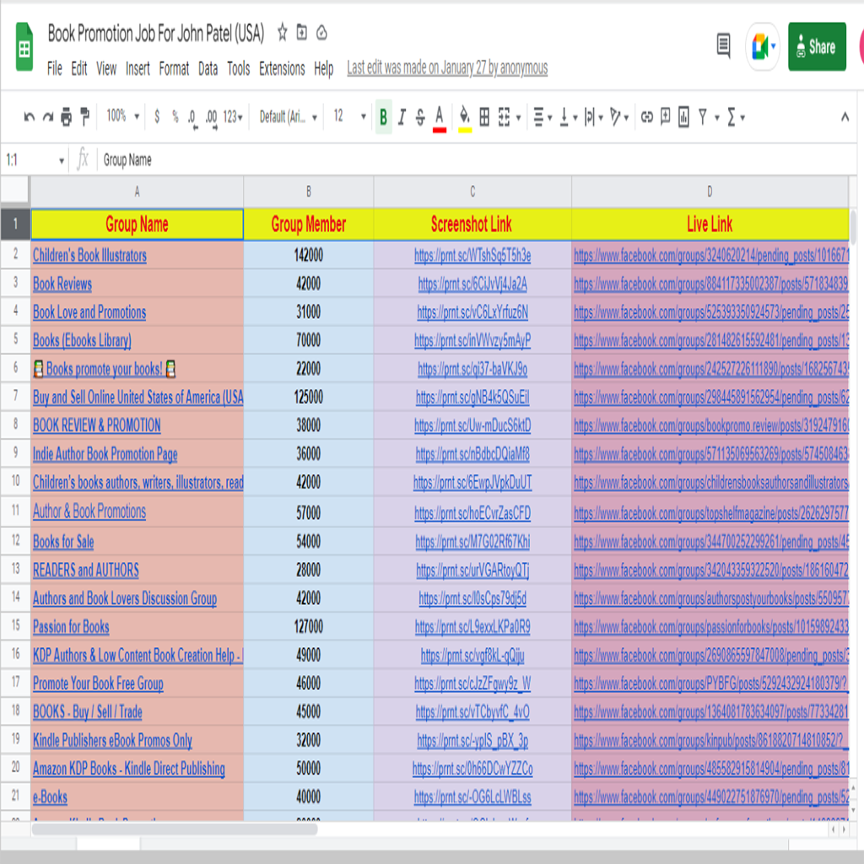Open the 123 number format dropdown

coord(233,116)
